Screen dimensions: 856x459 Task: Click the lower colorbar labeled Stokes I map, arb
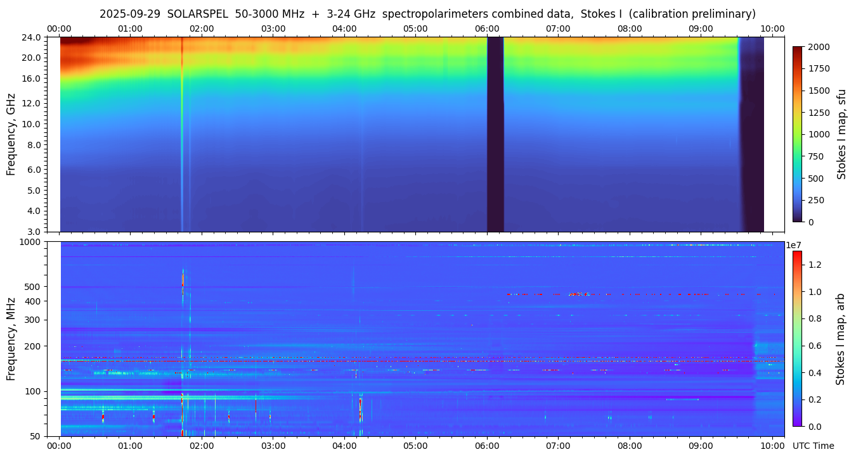tap(797, 338)
